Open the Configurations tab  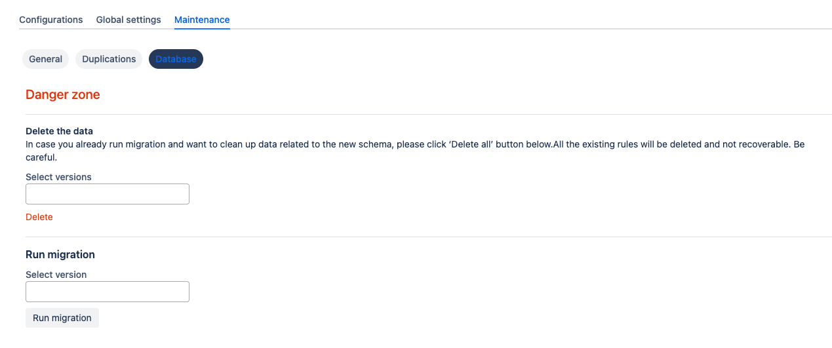pyautogui.click(x=51, y=20)
